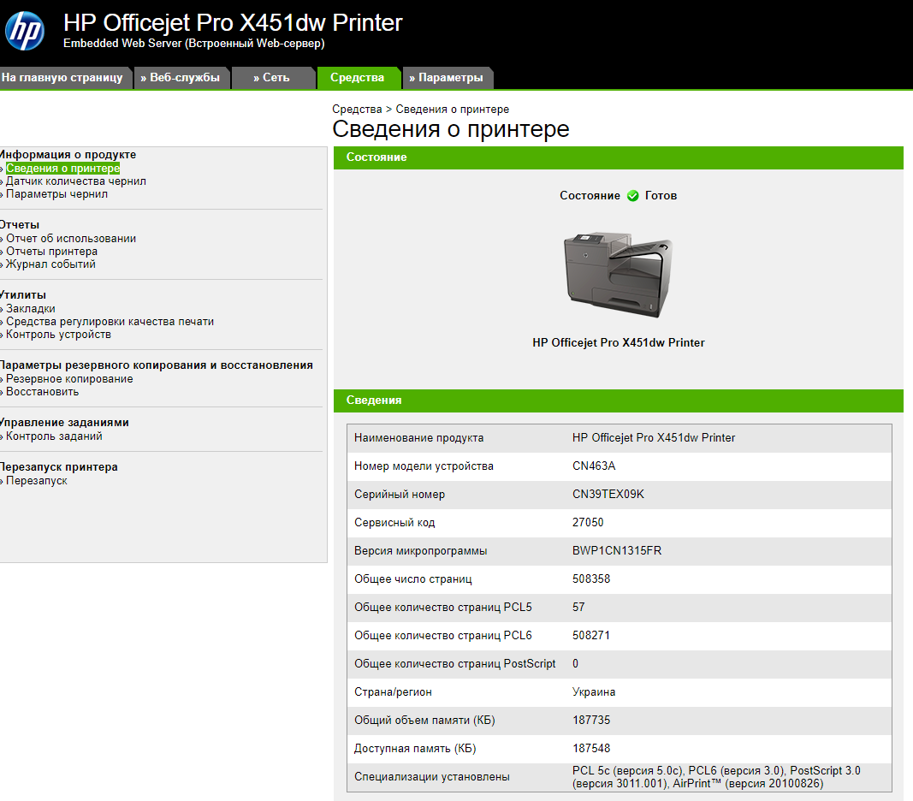Click the green Ready status checkmark icon
913x801 pixels.
click(x=633, y=196)
